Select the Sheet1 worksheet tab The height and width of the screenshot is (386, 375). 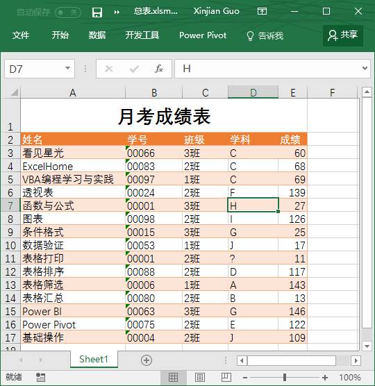coord(94,359)
